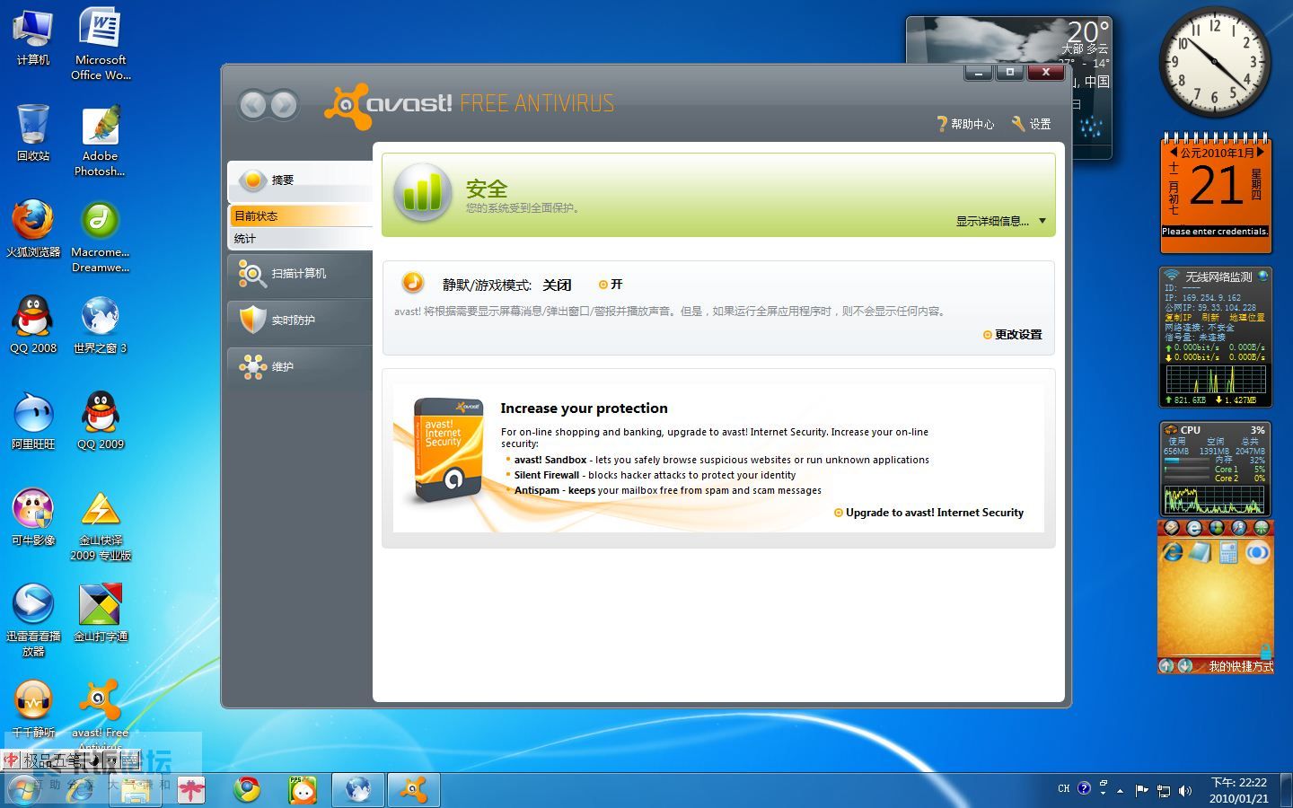This screenshot has height=808, width=1293.
Task: Click Chrome icon in the taskbar
Action: pos(247,790)
